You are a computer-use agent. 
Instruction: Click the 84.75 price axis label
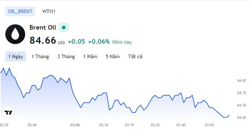[242, 93]
